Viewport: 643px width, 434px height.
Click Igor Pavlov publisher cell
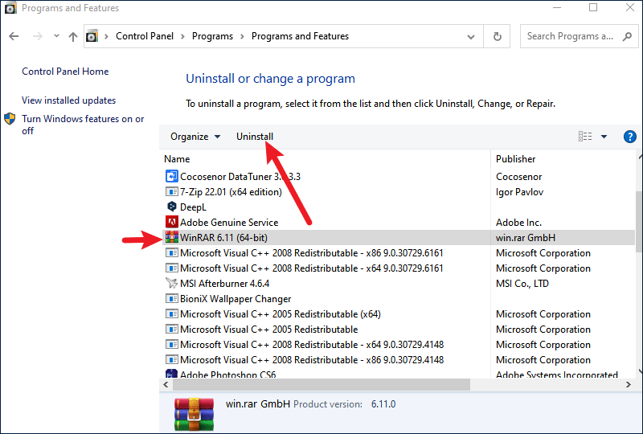(x=519, y=192)
